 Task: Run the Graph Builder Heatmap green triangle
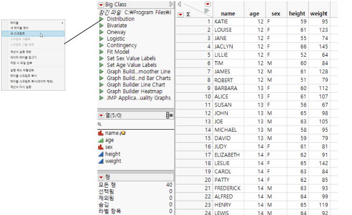point(102,91)
